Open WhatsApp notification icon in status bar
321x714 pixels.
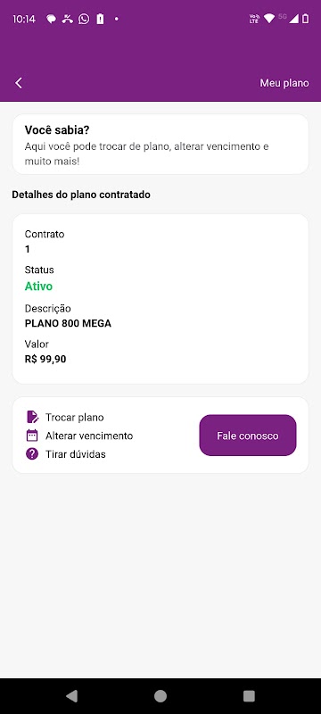tap(84, 19)
